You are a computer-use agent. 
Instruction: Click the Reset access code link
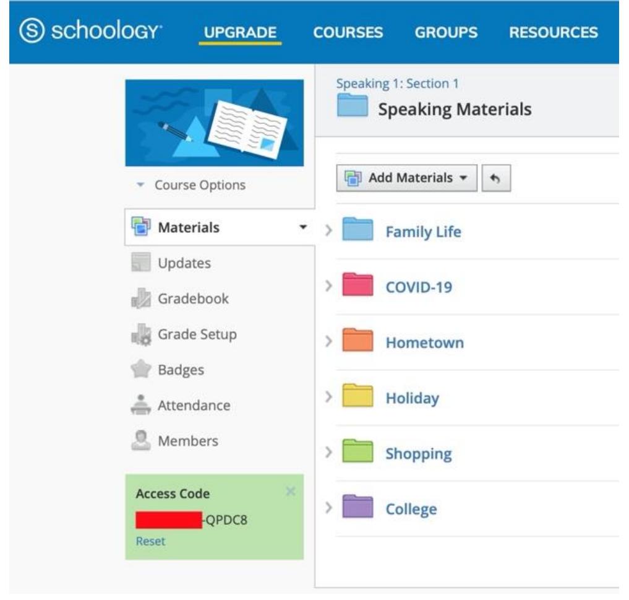pos(150,541)
